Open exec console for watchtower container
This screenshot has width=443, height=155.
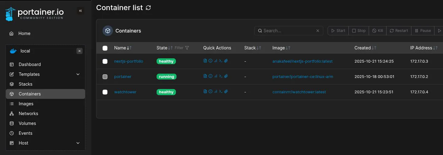[x=221, y=91]
